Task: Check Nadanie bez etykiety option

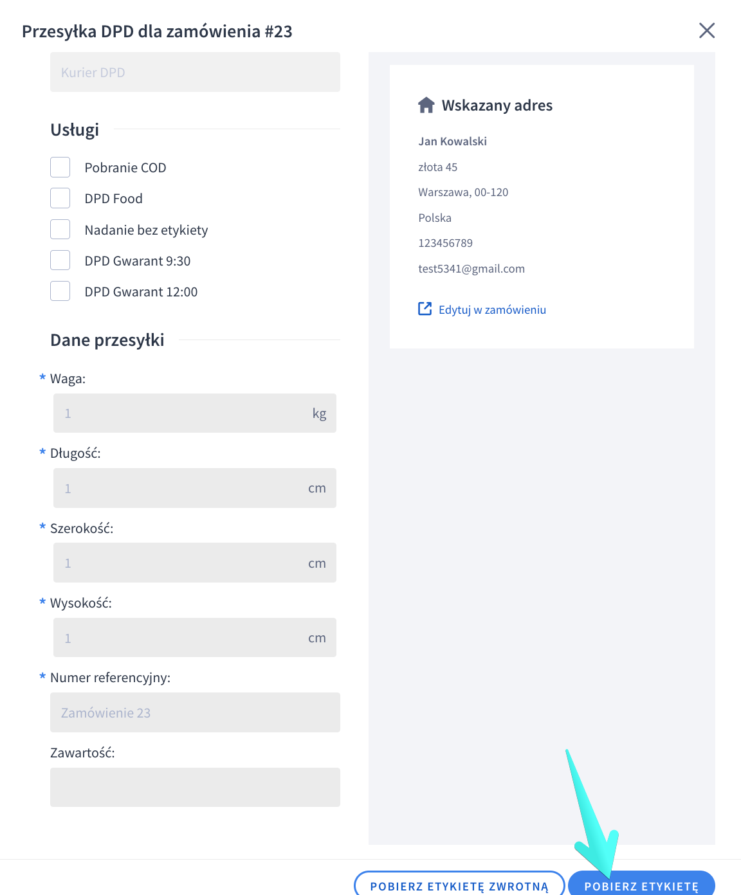Action: 60,230
